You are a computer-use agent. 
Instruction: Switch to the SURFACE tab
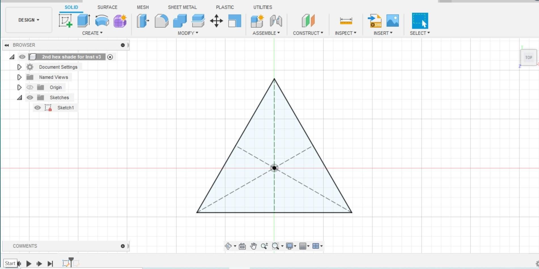(107, 7)
